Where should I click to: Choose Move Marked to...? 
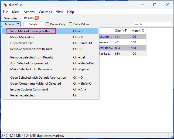(x=50, y=37)
